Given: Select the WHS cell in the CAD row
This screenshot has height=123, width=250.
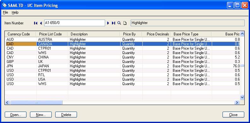Looking at the screenshot, I should coord(52,53).
